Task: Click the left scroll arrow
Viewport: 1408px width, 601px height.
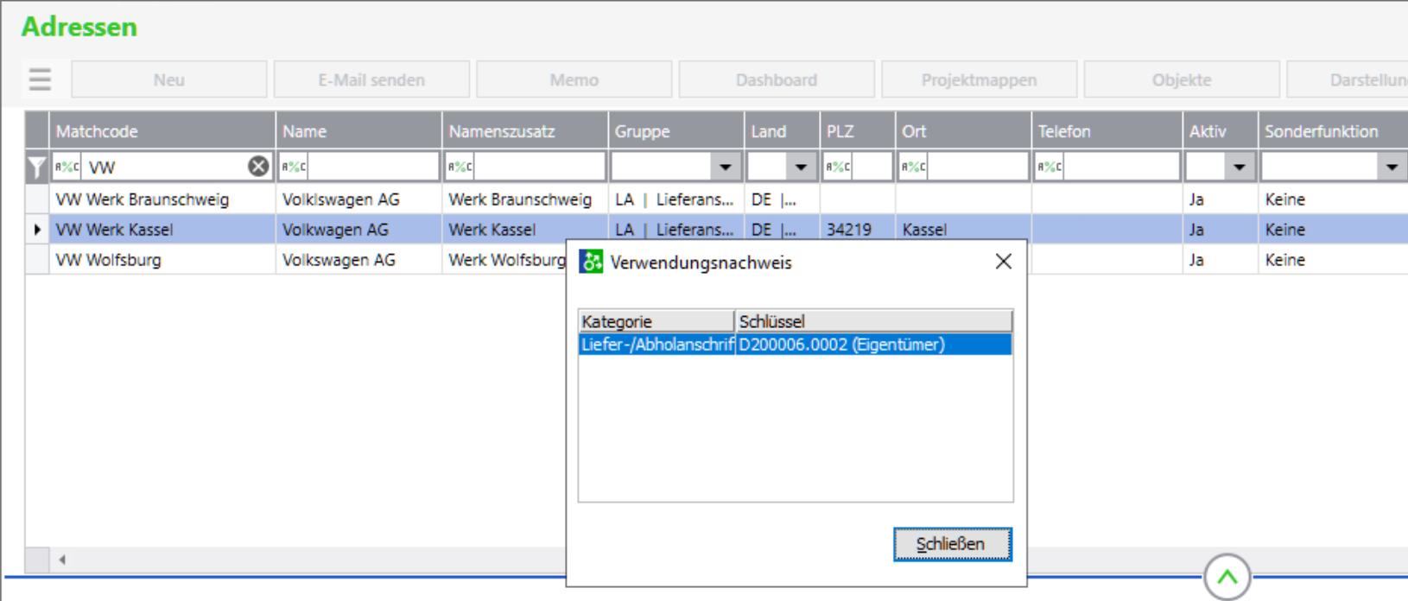Action: [x=62, y=560]
